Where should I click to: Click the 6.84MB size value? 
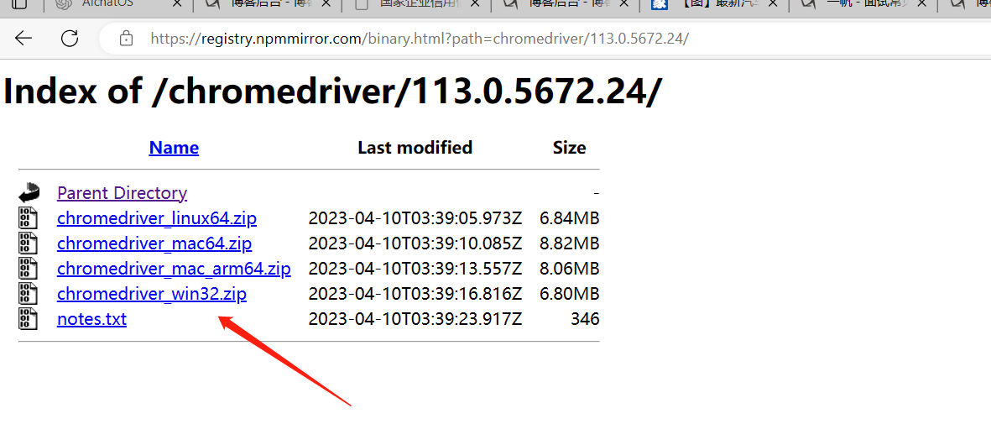[570, 218]
